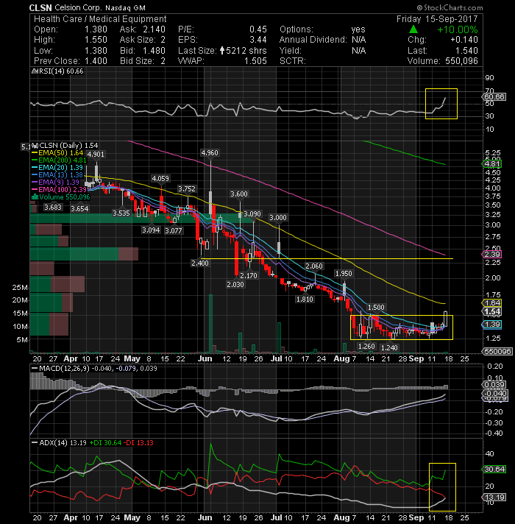This screenshot has height=524, width=515.
Task: Click the High value 1.550
Action: 96,40
